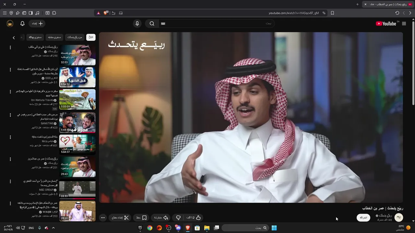
Task: Toggle the browser sidebar panel
Action: pos(30,13)
